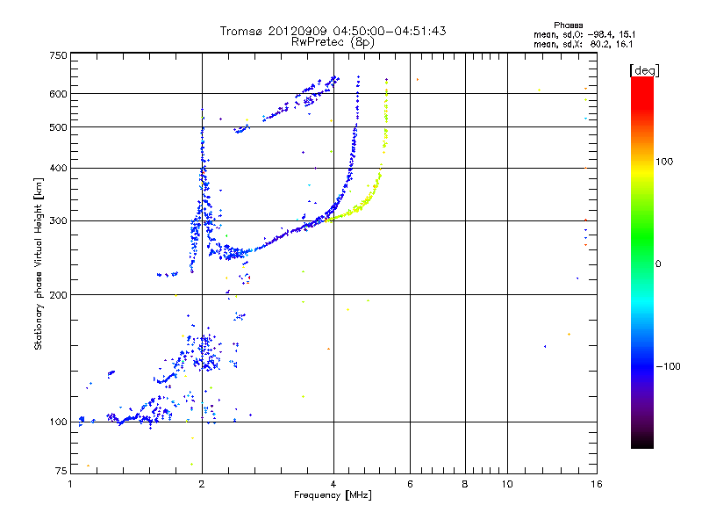This screenshot has width=702, height=527.
Task: Click the x-axis tick label "2"
Action: (202, 484)
